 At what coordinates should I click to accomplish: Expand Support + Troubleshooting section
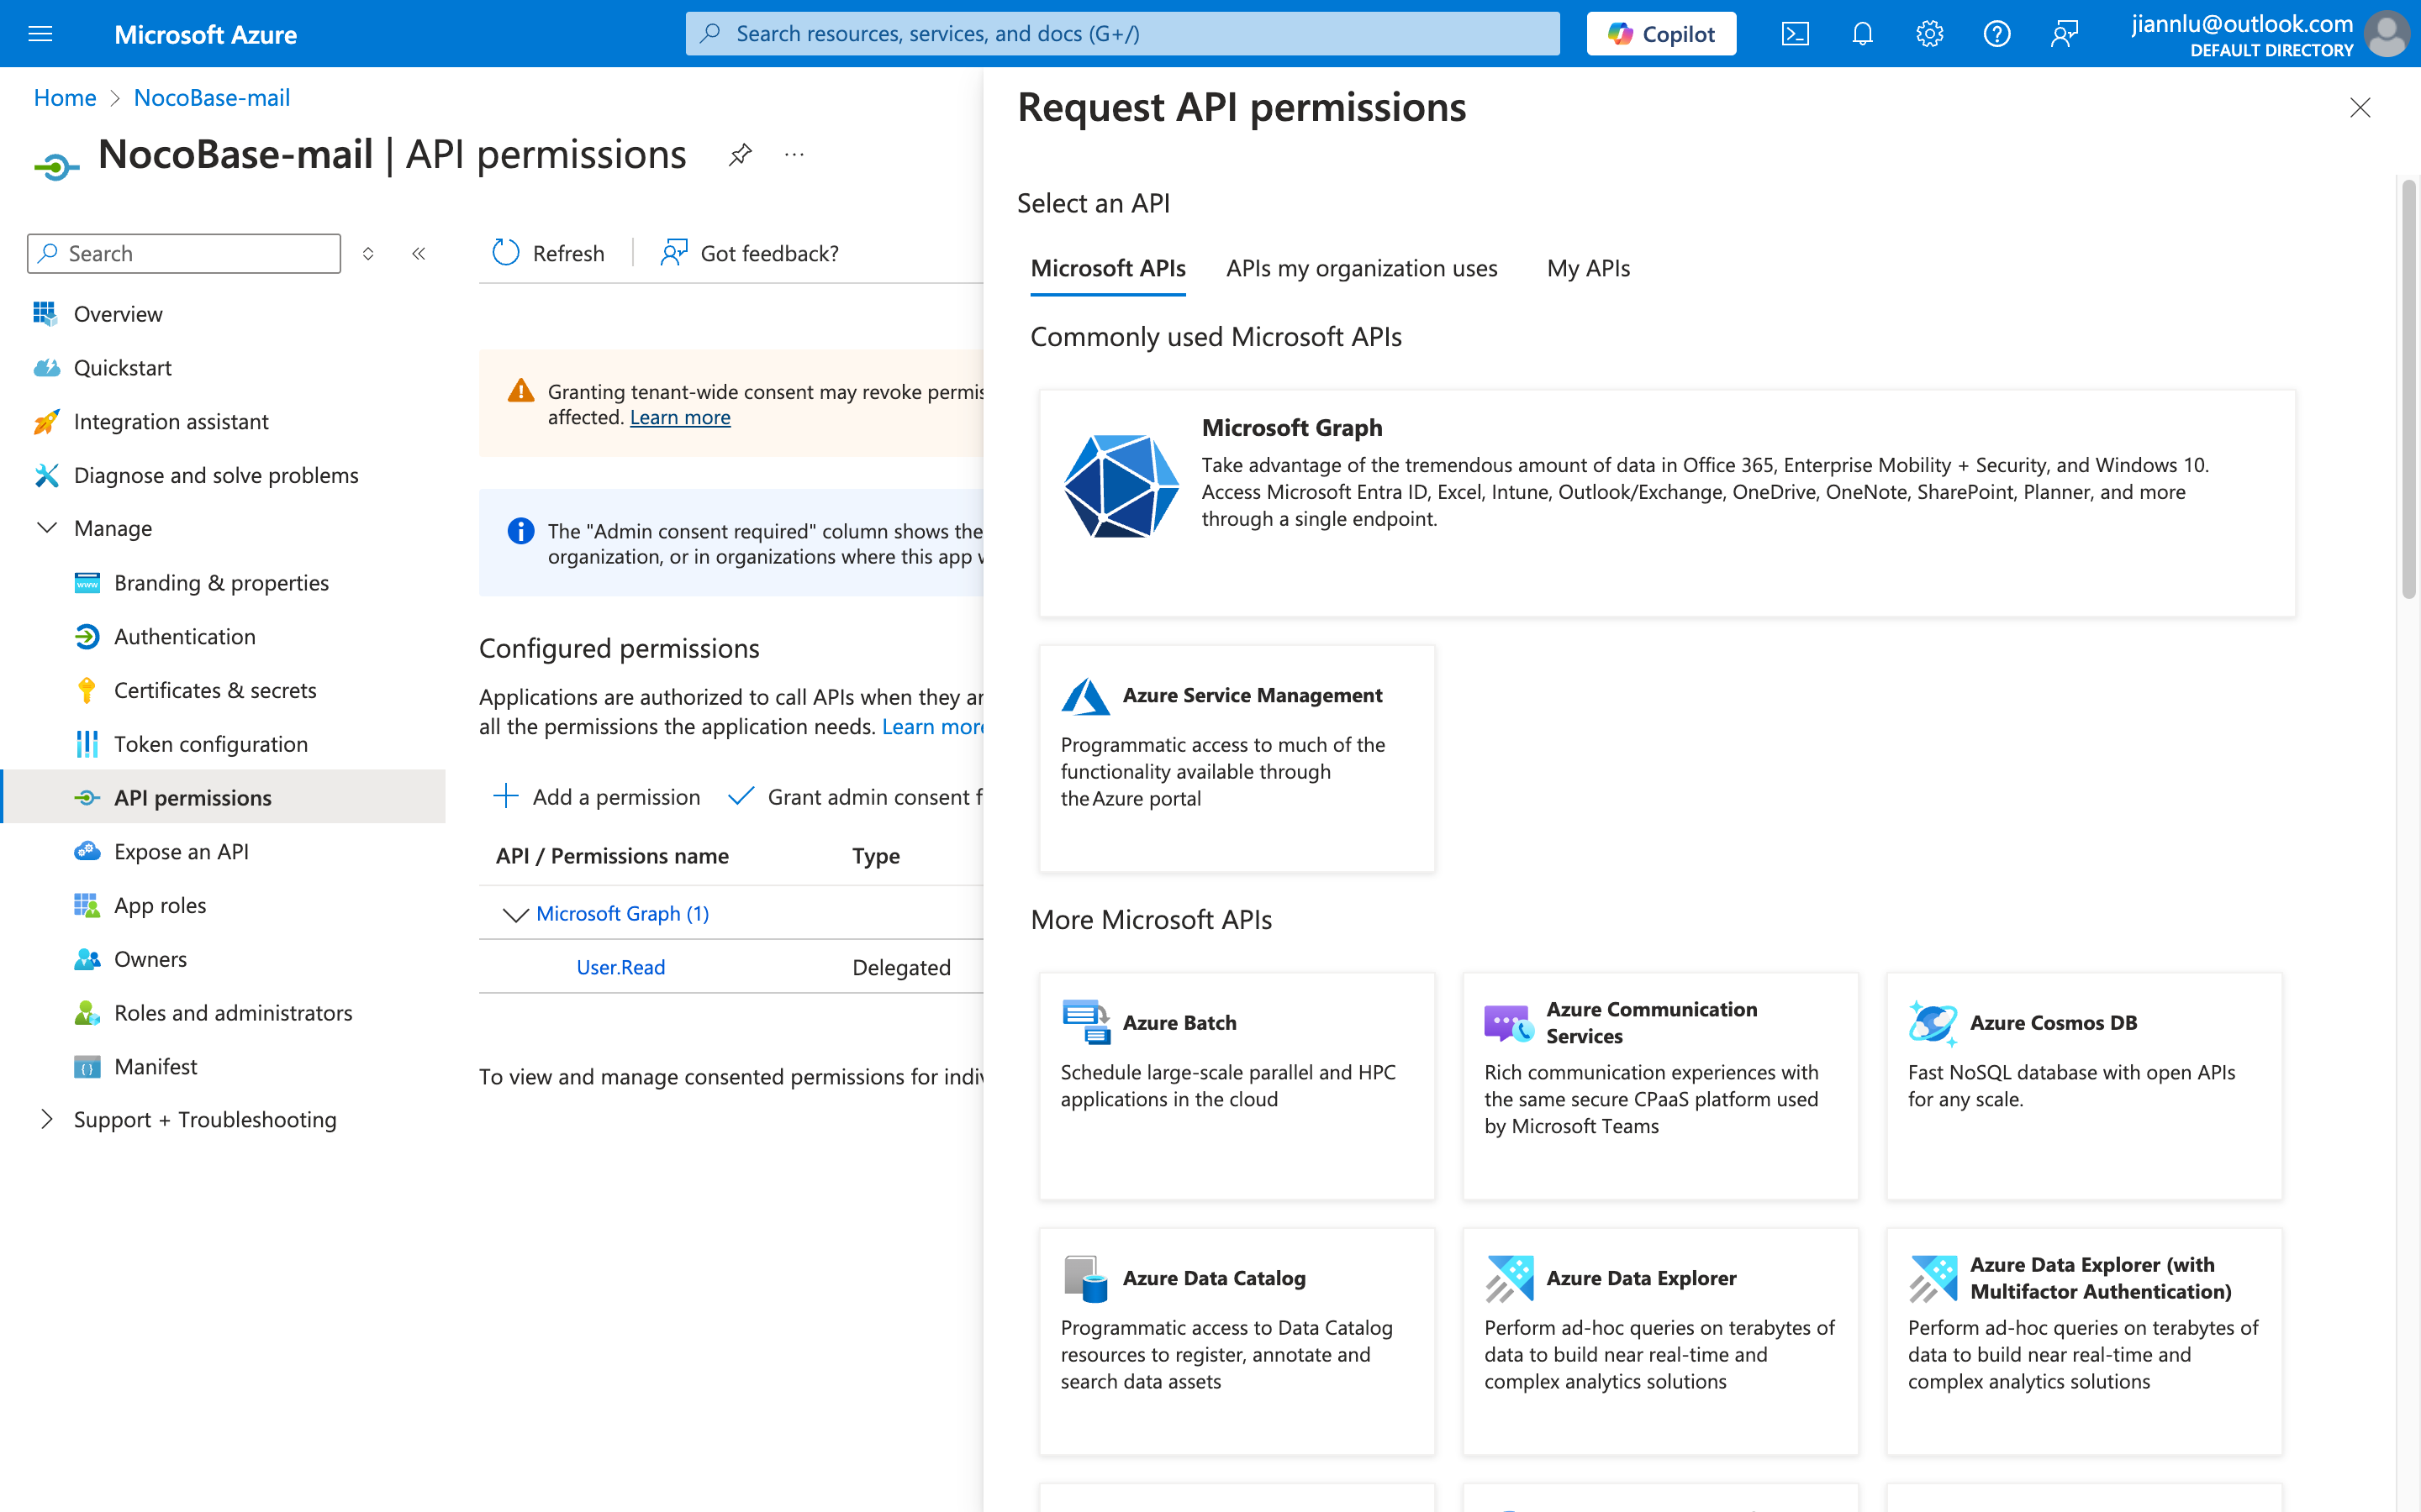(x=46, y=1119)
